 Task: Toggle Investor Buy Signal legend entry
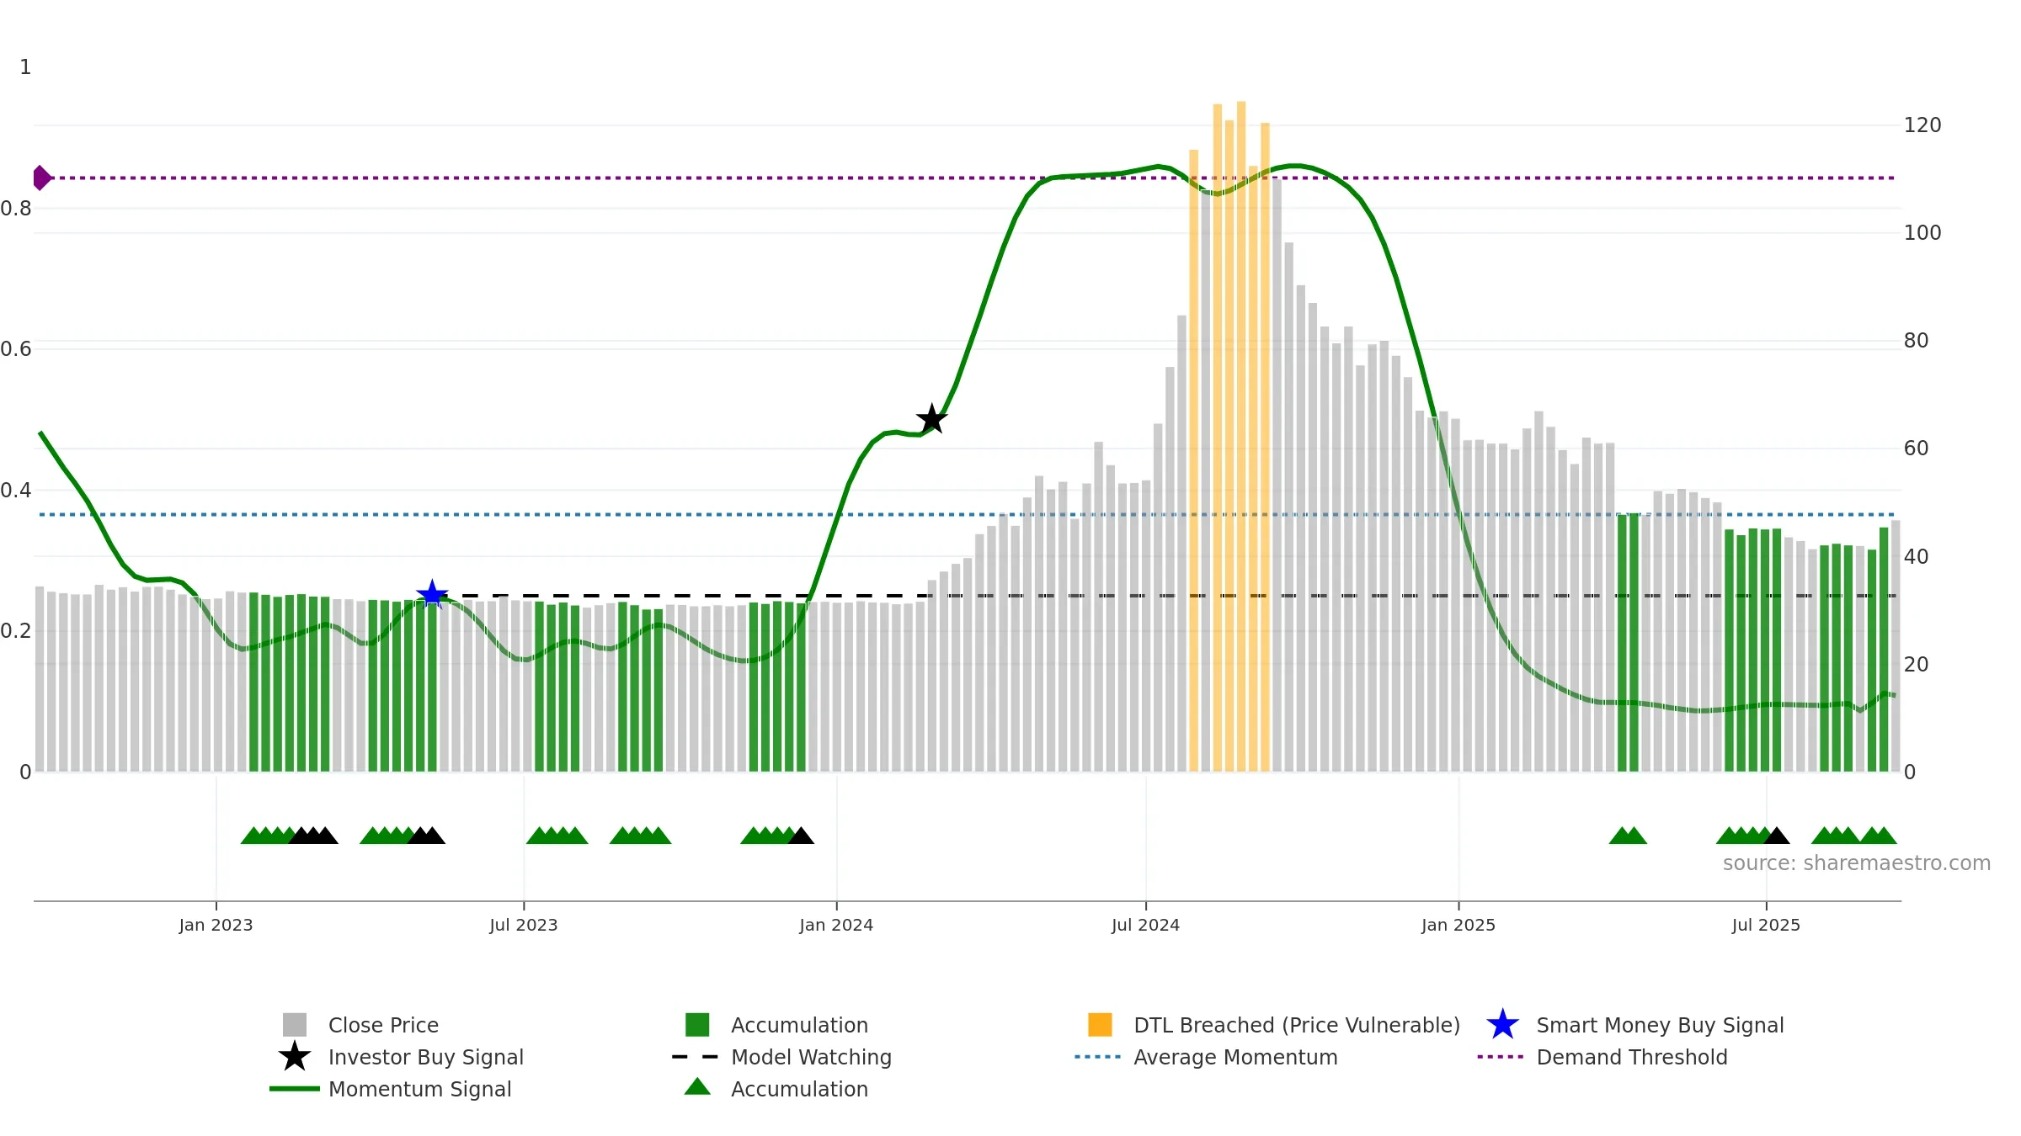[401, 1057]
